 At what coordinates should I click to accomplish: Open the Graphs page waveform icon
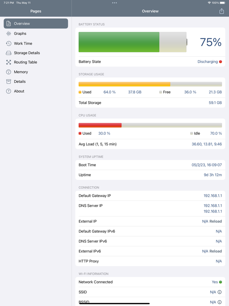pyautogui.click(x=9, y=34)
